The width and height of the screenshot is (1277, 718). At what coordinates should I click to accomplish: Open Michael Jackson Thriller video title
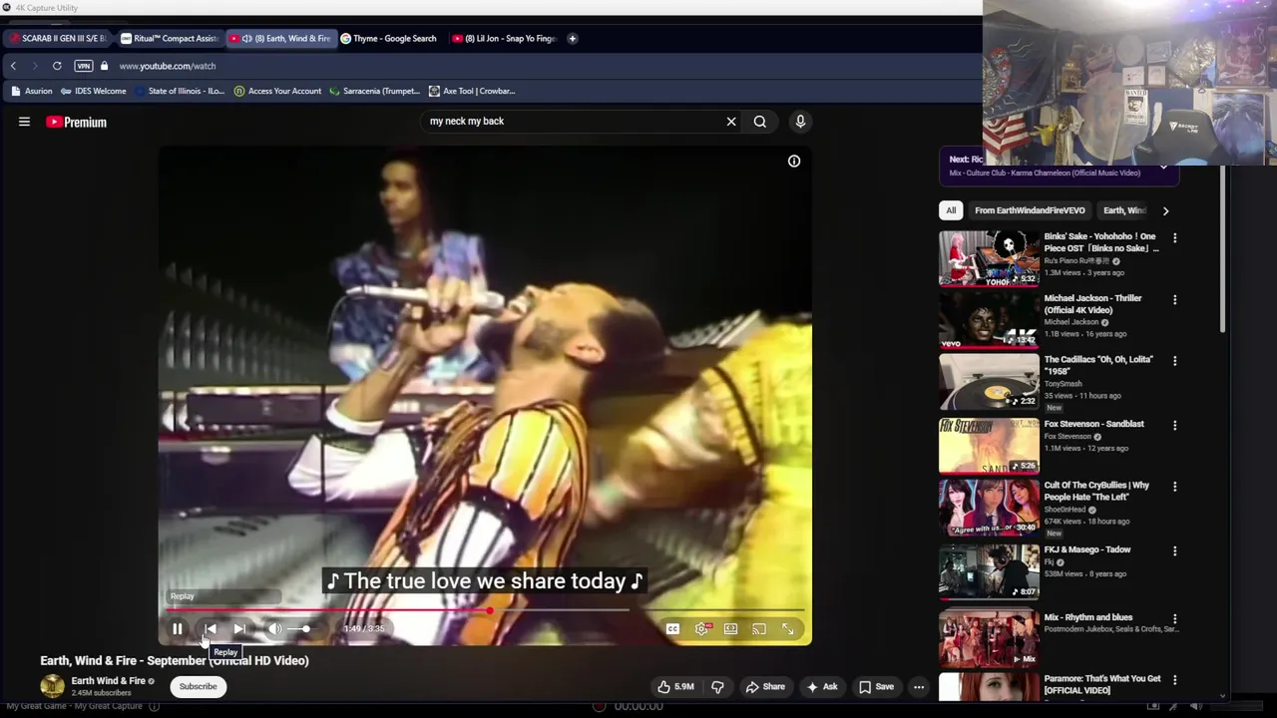[1092, 303]
